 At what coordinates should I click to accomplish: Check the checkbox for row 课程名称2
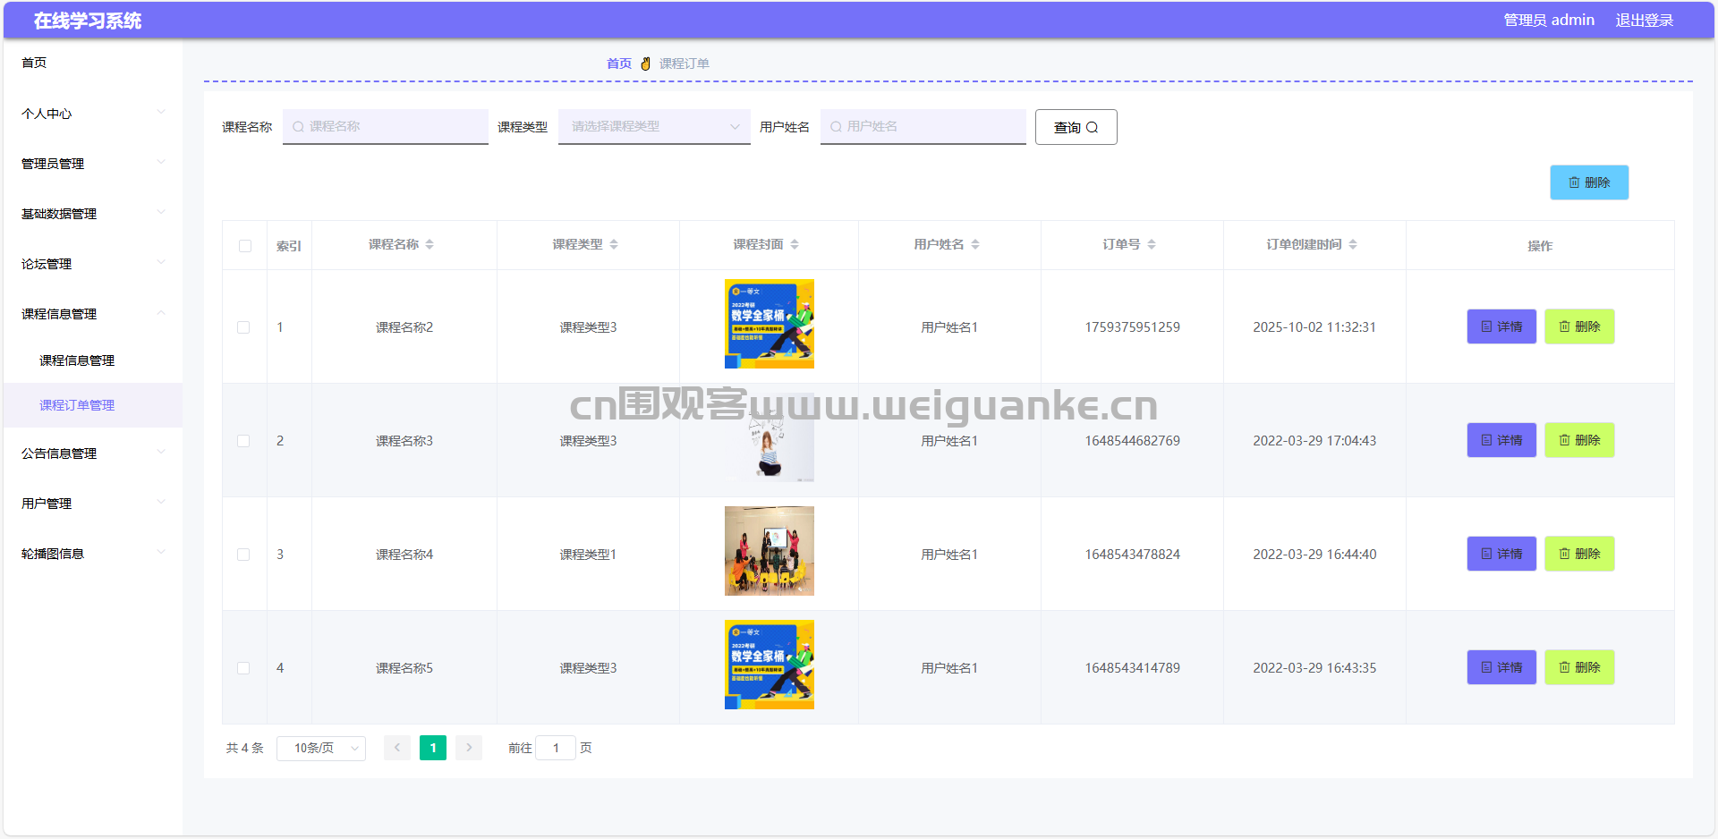[243, 327]
